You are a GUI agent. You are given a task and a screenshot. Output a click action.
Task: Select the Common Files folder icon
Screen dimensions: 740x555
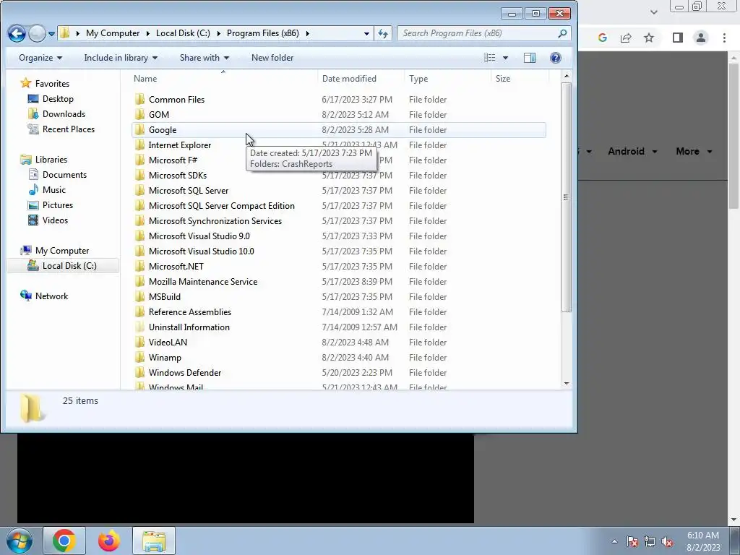point(139,100)
